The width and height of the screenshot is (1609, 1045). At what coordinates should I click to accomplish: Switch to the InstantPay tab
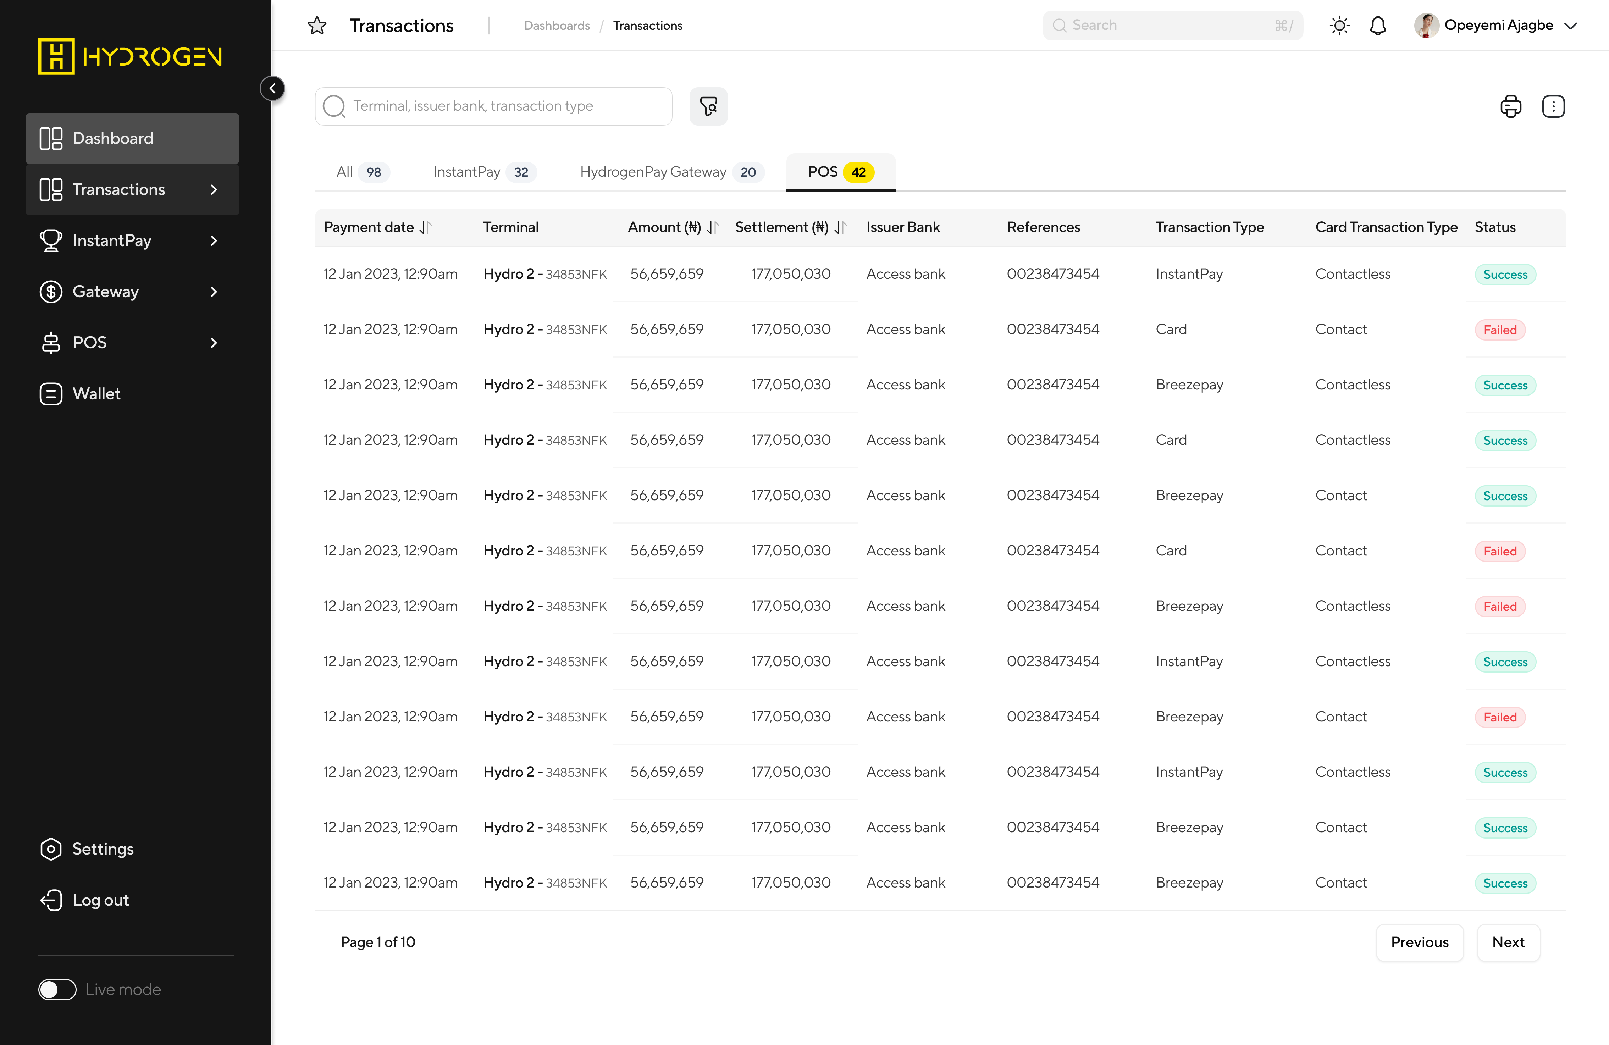tap(484, 172)
